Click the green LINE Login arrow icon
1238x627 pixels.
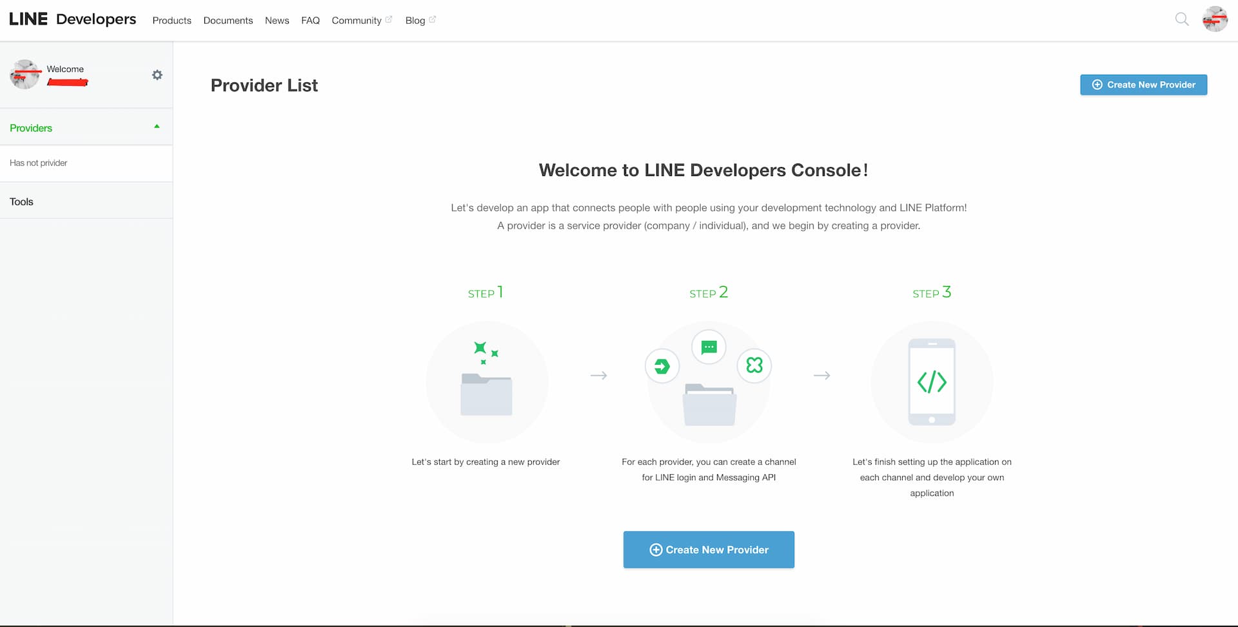662,366
